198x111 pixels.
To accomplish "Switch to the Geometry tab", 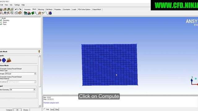I will point(27,10).
